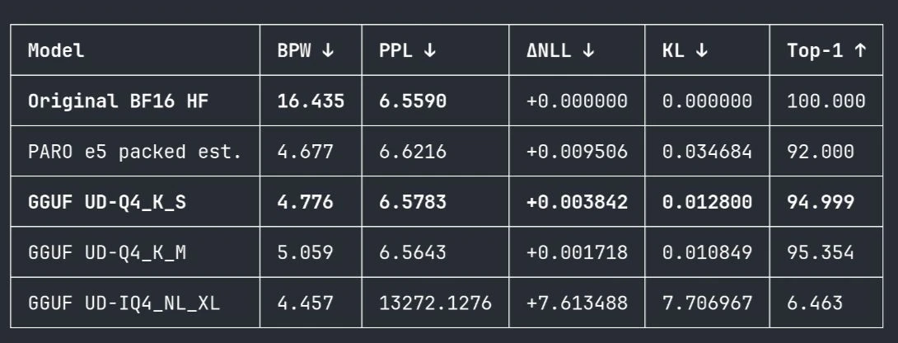Click the 4.457 BPW value
The width and height of the screenshot is (898, 343).
(x=306, y=303)
